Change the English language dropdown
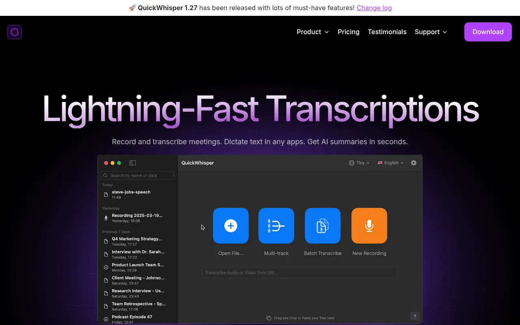 (391, 163)
